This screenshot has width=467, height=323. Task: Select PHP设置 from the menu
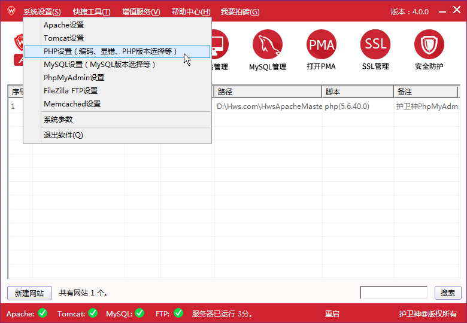111,51
